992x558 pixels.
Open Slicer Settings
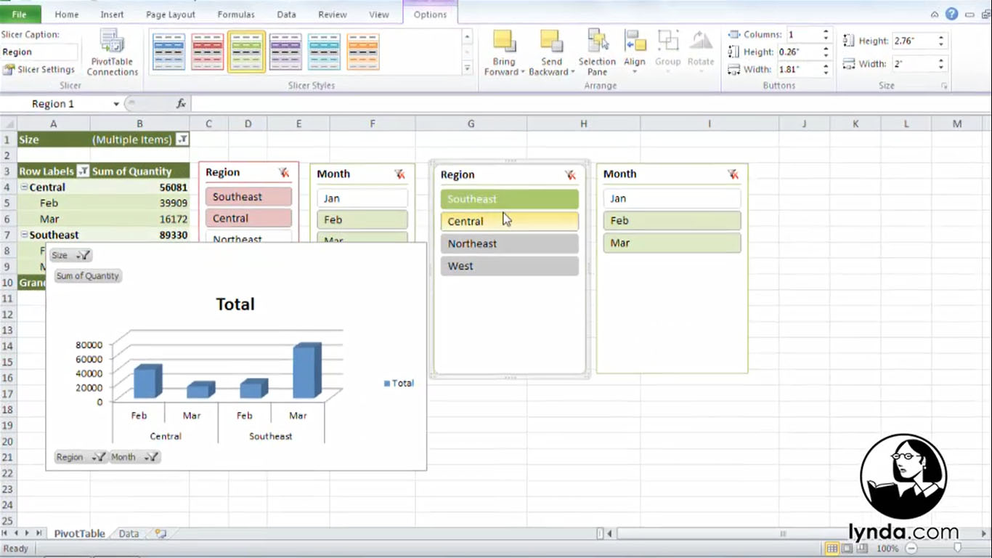pos(39,70)
